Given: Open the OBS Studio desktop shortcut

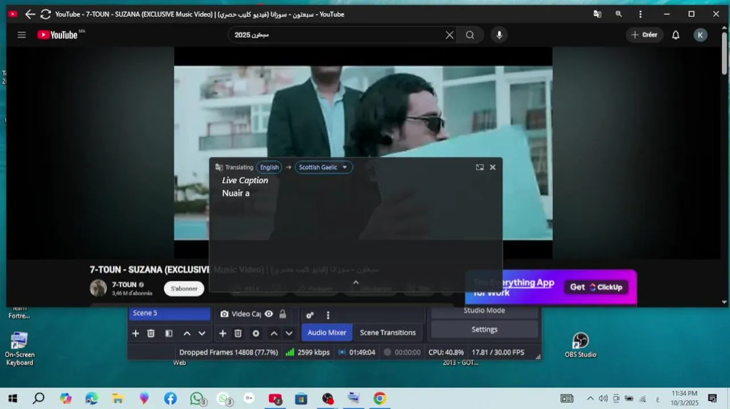Looking at the screenshot, I should coord(580,345).
